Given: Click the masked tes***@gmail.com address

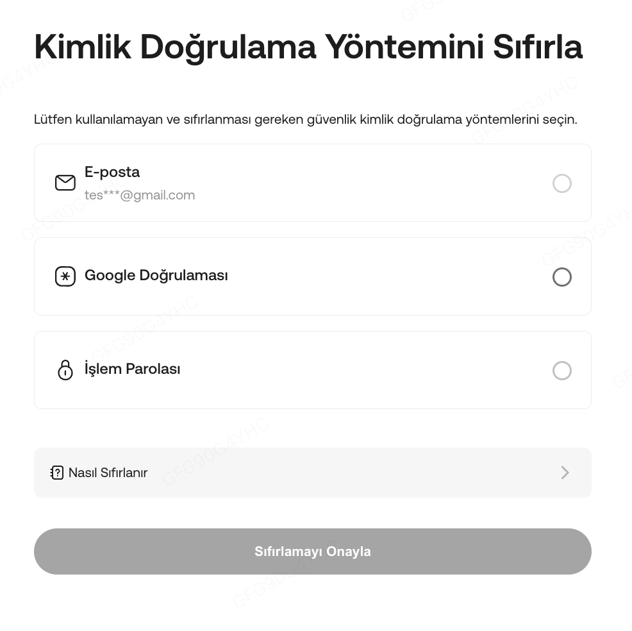Looking at the screenshot, I should point(140,195).
